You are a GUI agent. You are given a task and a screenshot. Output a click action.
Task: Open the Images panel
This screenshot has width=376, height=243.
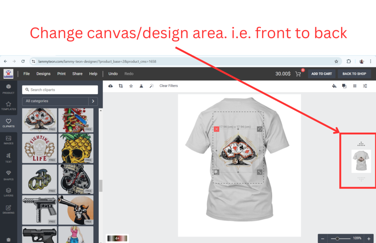(x=8, y=140)
